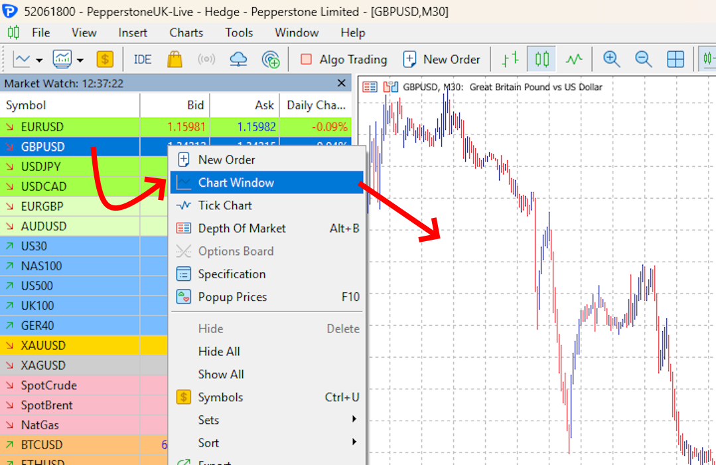The image size is (716, 465).
Task: Open the Tools menu
Action: point(239,33)
